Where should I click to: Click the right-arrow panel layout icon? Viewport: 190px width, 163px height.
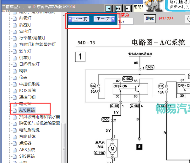[x=109, y=8]
